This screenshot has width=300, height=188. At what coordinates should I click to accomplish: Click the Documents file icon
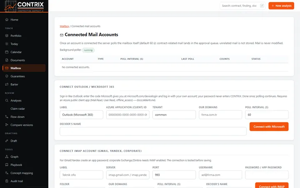(x=7, y=60)
